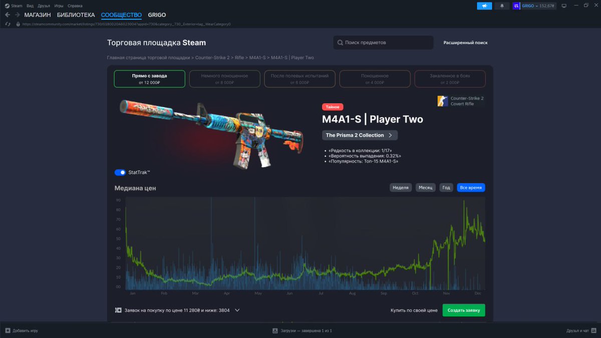This screenshot has height=338, width=601.
Task: Open Rifle breadcrumb
Action: tap(239, 58)
